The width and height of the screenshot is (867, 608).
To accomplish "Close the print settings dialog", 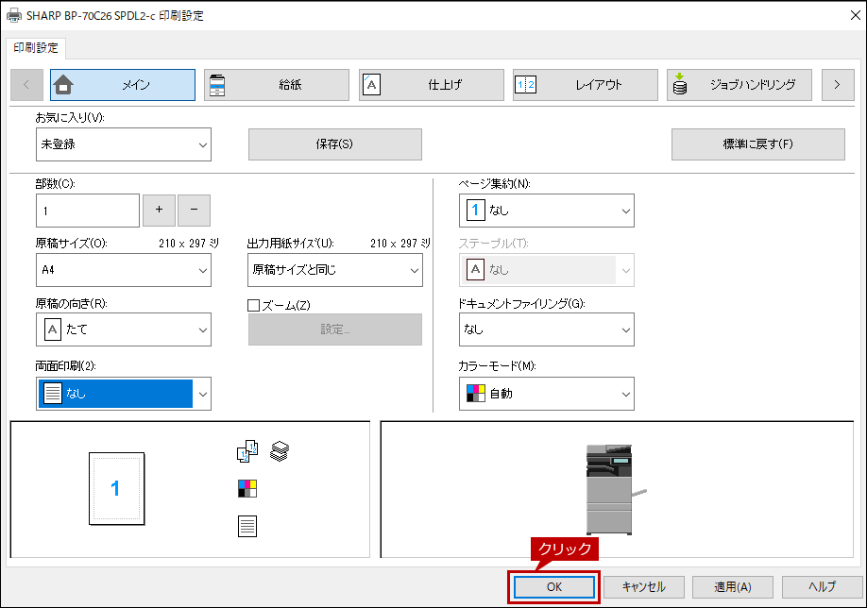I will pyautogui.click(x=855, y=15).
